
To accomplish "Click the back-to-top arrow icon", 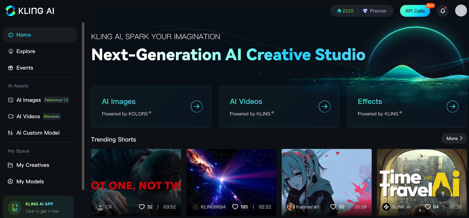I will tap(443, 194).
